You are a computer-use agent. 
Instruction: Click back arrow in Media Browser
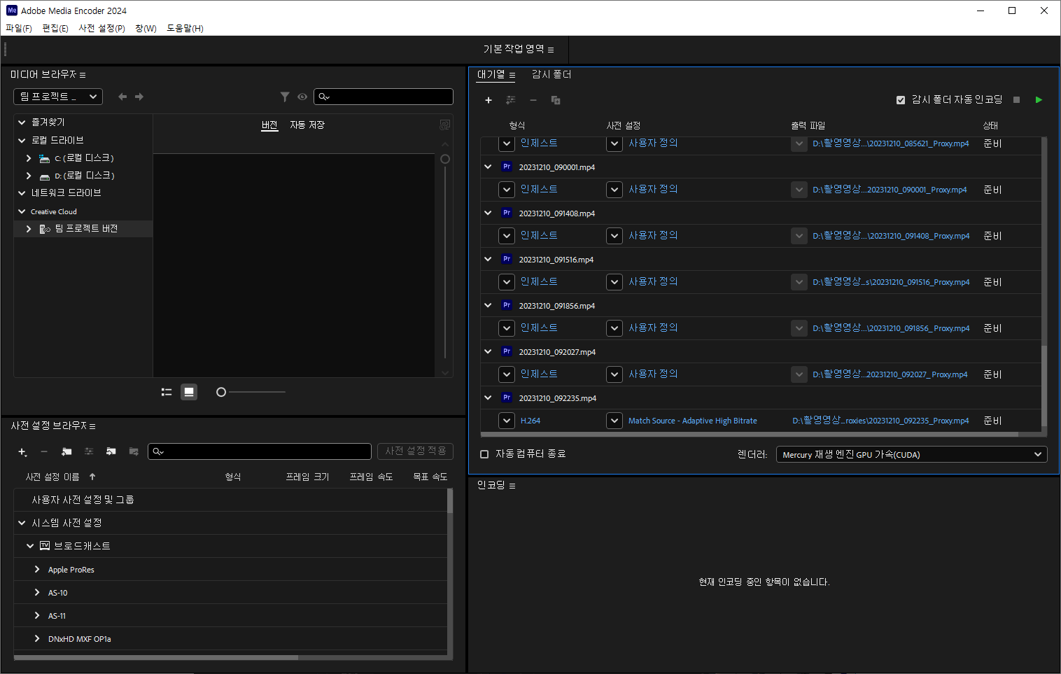[122, 97]
